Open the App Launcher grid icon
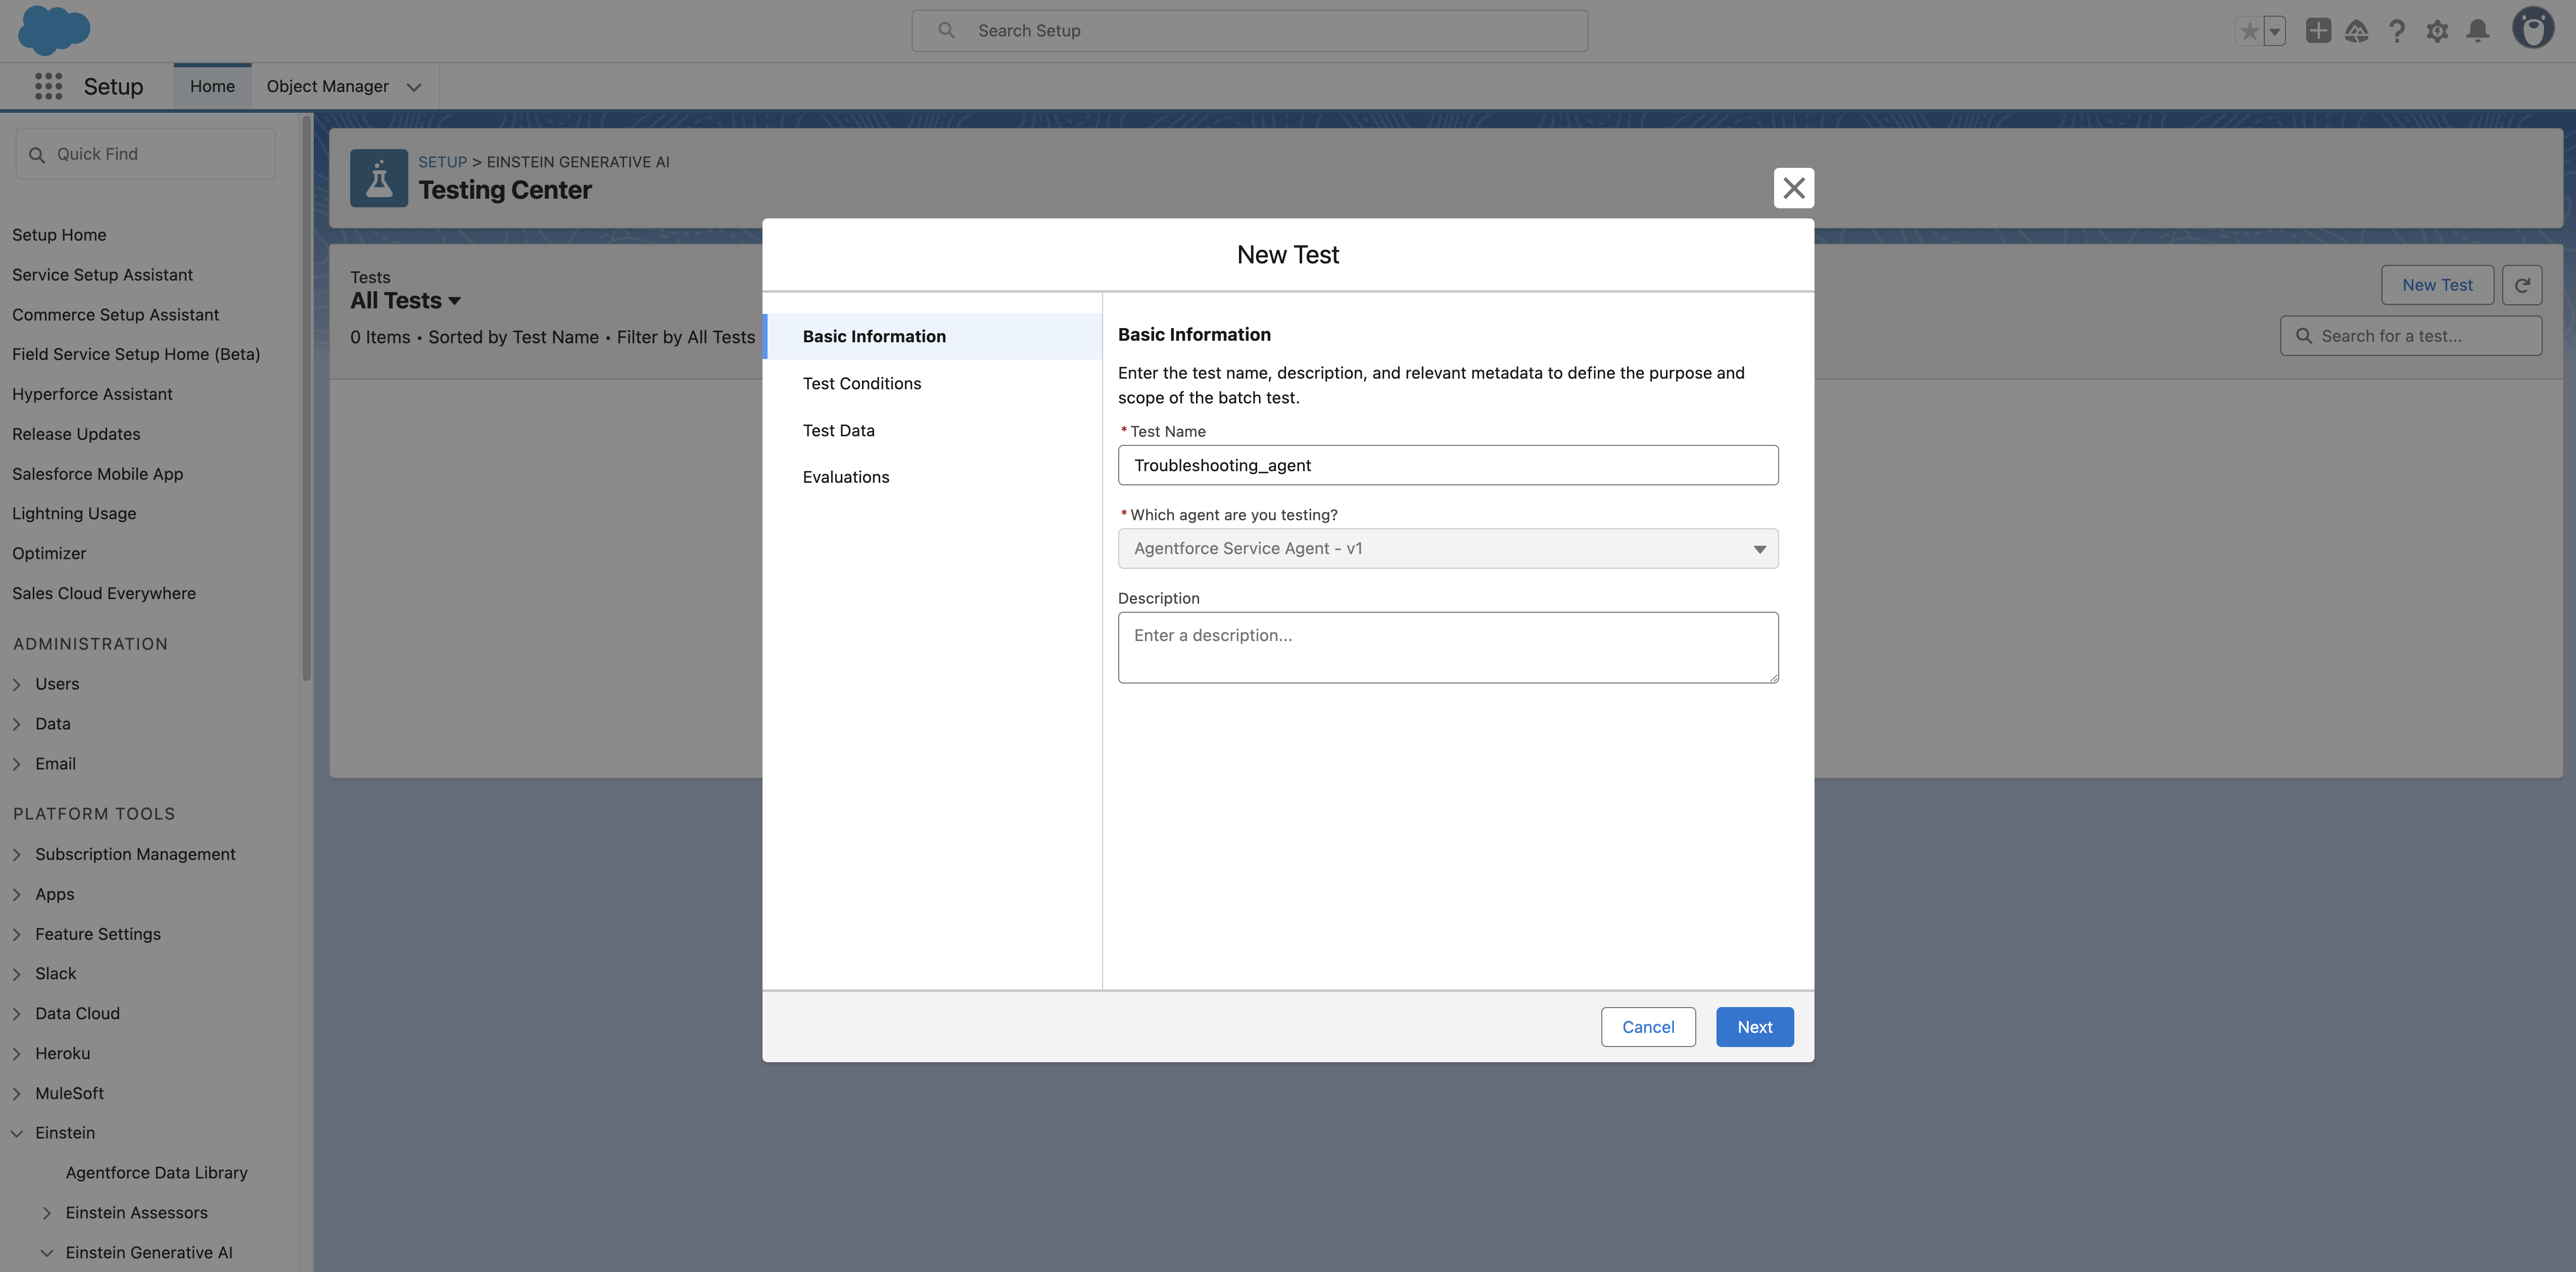This screenshot has width=2576, height=1272. (x=48, y=86)
